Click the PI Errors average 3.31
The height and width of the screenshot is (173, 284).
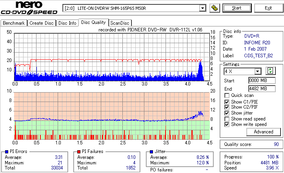(59, 157)
